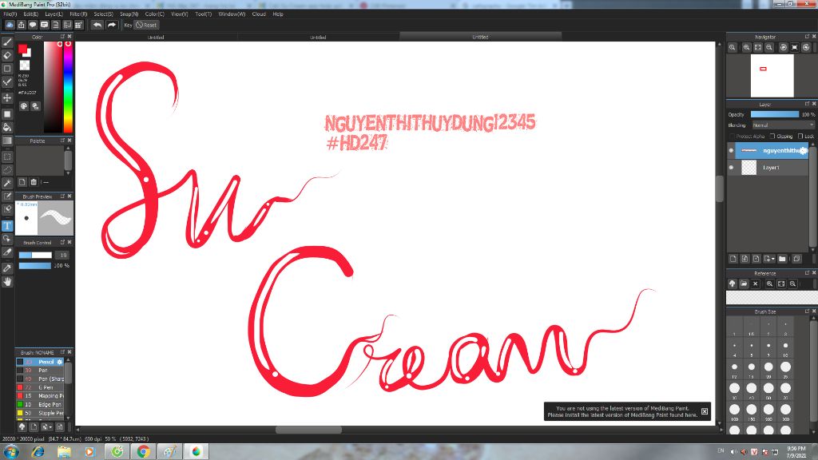
Task: Add a new layer in Layer panel
Action: click(x=733, y=259)
